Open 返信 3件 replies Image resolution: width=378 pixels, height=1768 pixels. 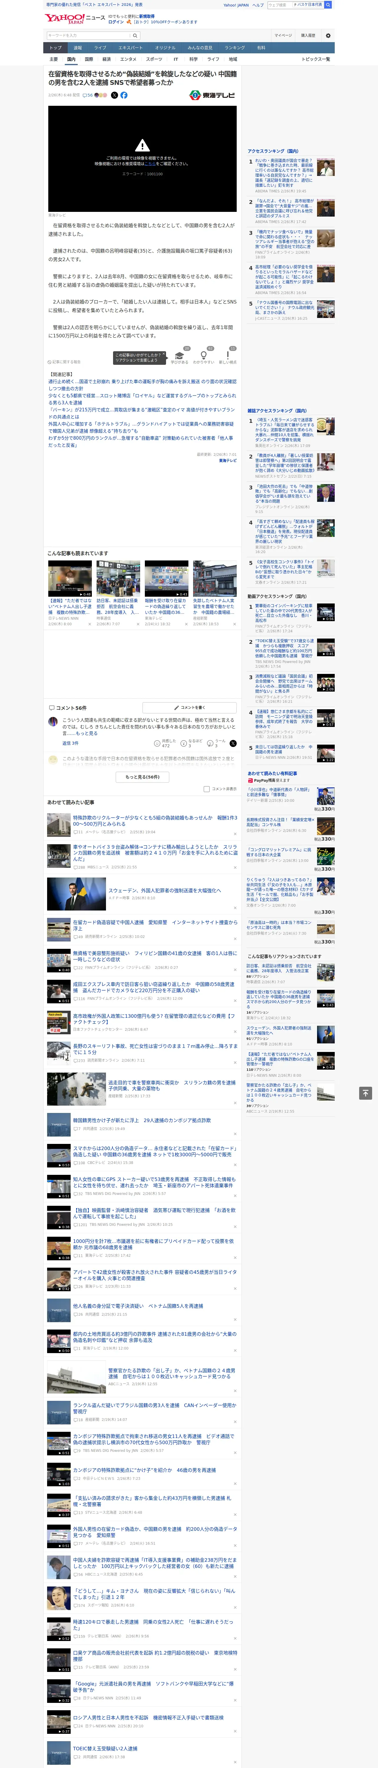click(x=71, y=743)
